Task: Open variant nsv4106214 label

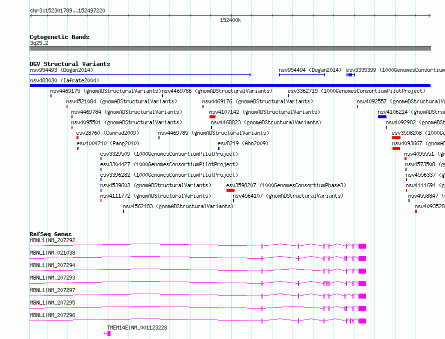Action: click(411, 112)
